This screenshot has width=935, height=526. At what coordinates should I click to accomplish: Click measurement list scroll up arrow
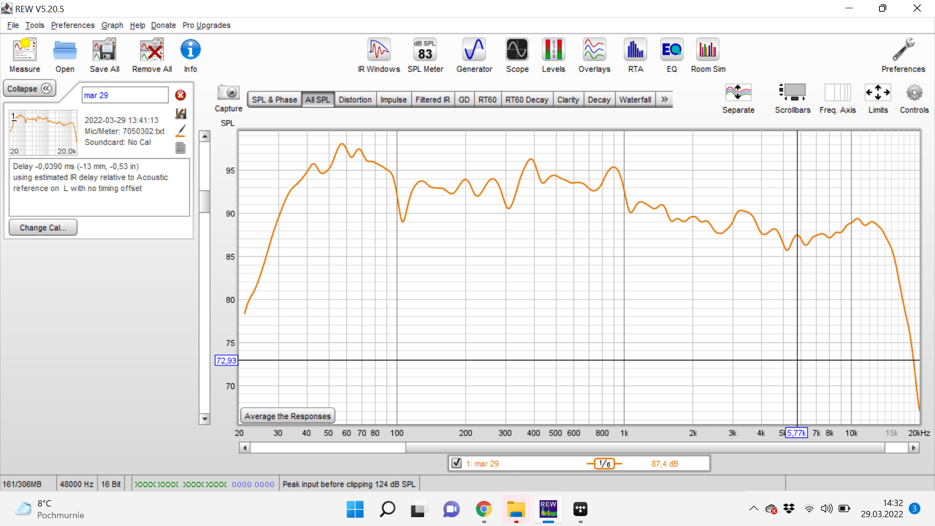tap(205, 136)
